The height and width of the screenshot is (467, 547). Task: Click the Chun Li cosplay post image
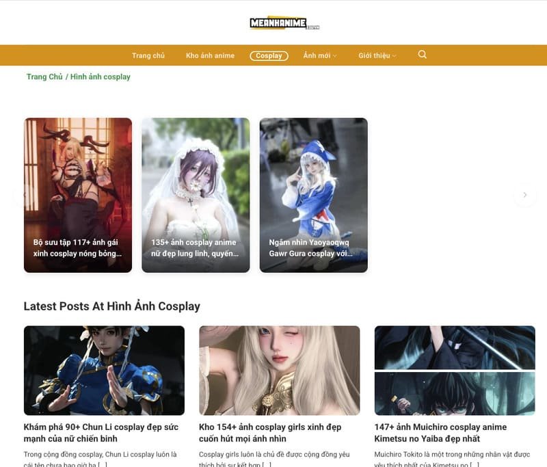104,370
